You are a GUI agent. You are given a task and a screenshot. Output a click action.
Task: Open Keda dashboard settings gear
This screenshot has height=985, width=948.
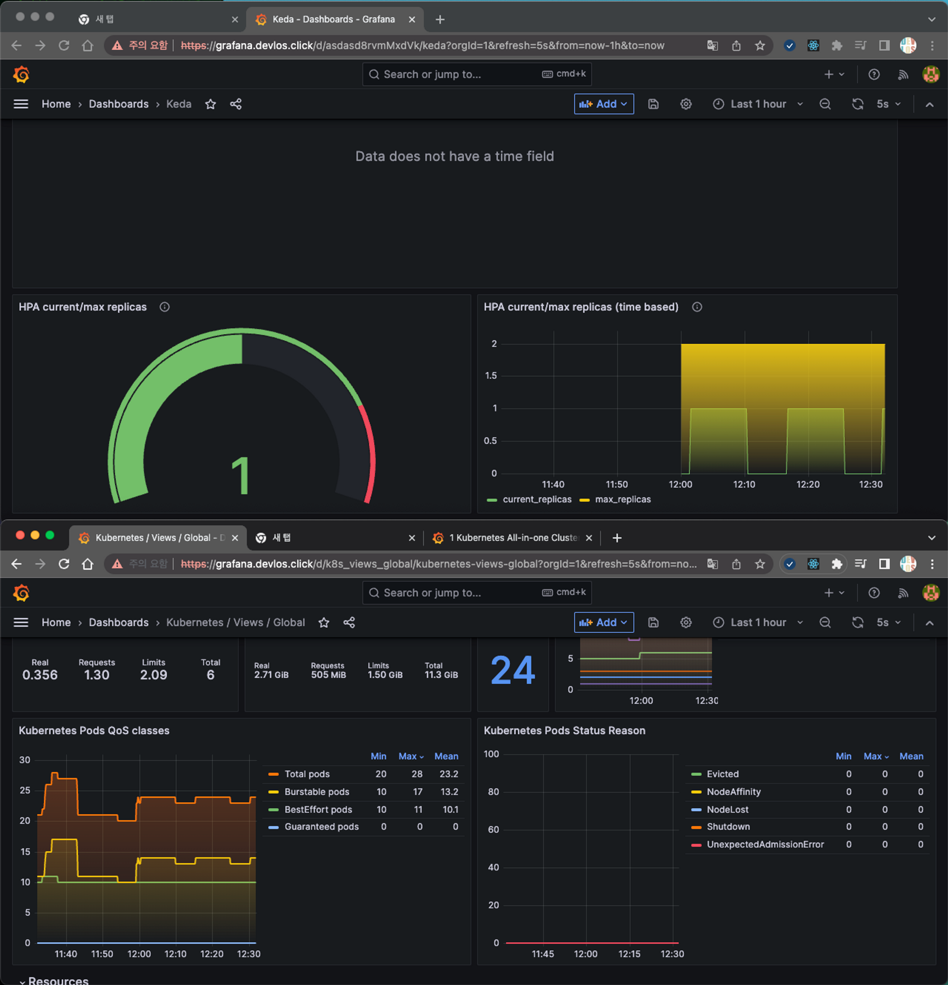pos(685,104)
